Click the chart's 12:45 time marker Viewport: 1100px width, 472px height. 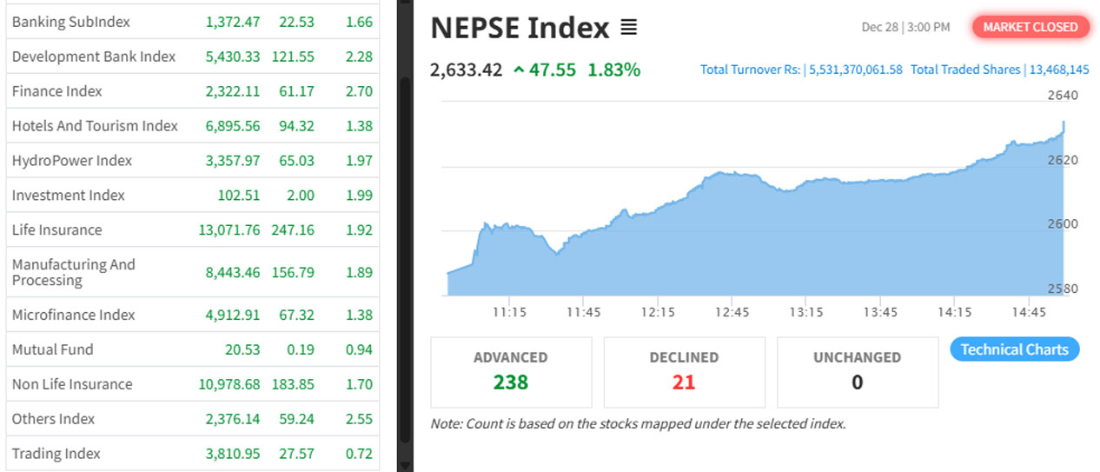pos(732,312)
